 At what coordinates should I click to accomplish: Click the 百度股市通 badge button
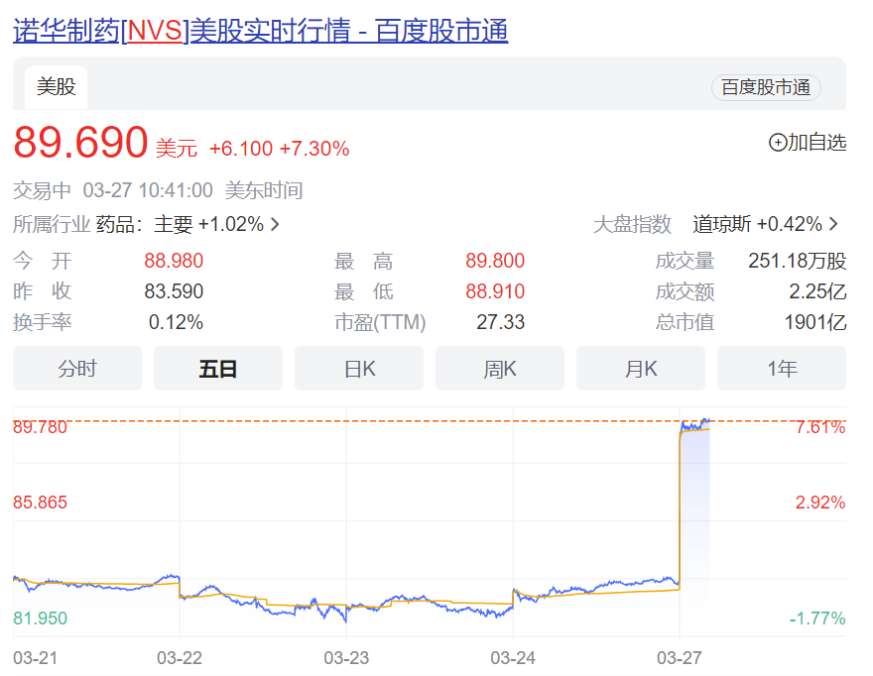[765, 87]
